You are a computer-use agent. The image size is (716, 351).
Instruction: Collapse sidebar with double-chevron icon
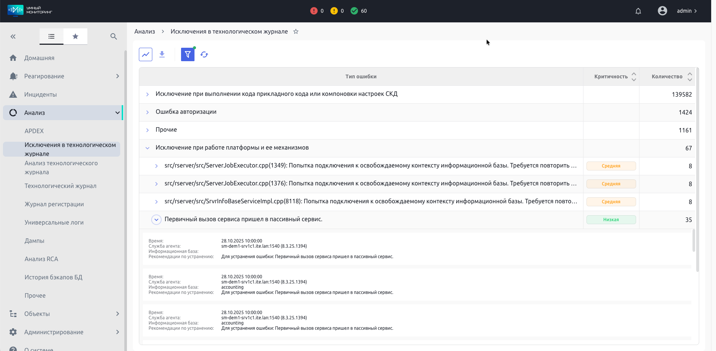point(13,37)
